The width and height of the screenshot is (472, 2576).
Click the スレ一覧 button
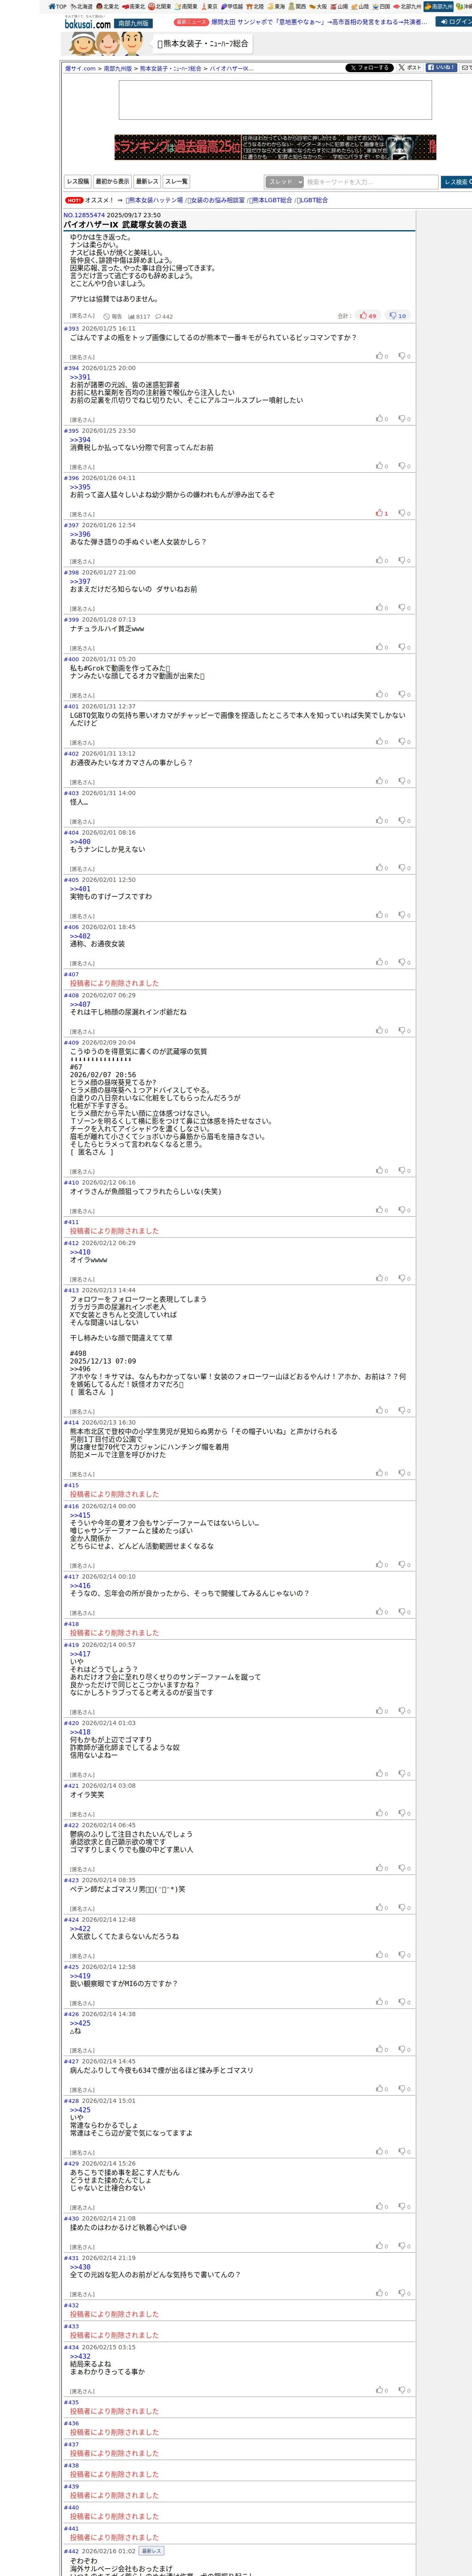pos(176,182)
